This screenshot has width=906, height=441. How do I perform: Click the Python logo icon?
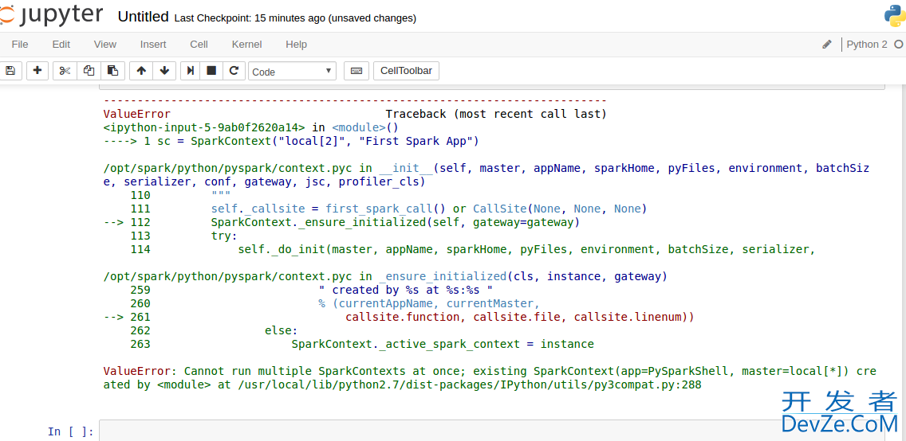(895, 16)
